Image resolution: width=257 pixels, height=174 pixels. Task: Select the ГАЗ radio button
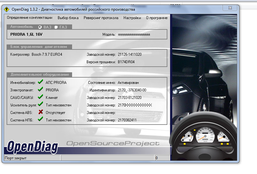pos(56,27)
